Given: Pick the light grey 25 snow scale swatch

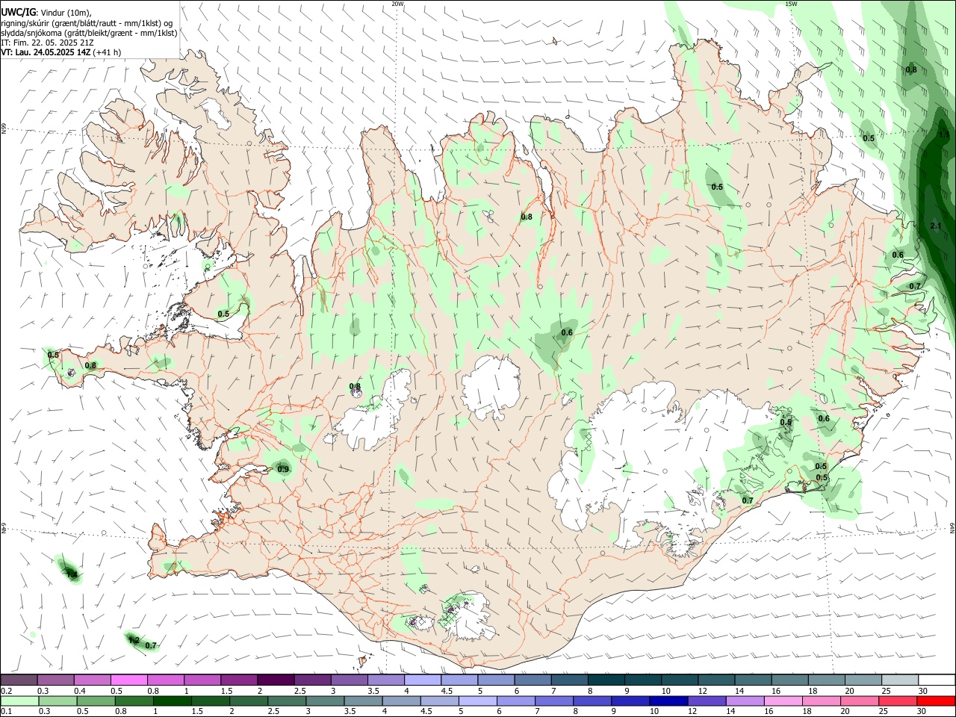Looking at the screenshot, I should click(901, 680).
